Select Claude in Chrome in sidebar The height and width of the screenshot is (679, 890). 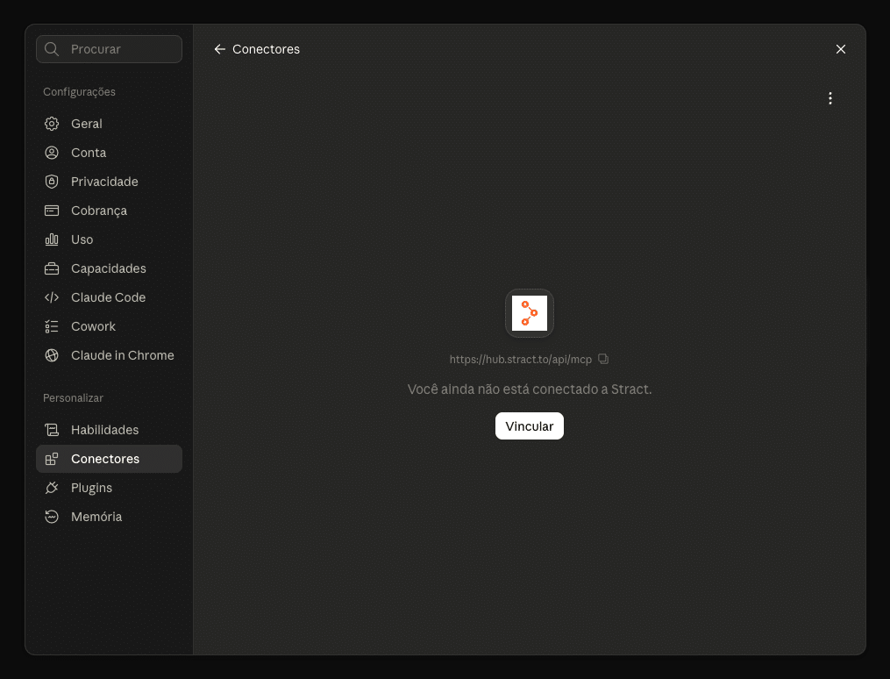[109, 355]
